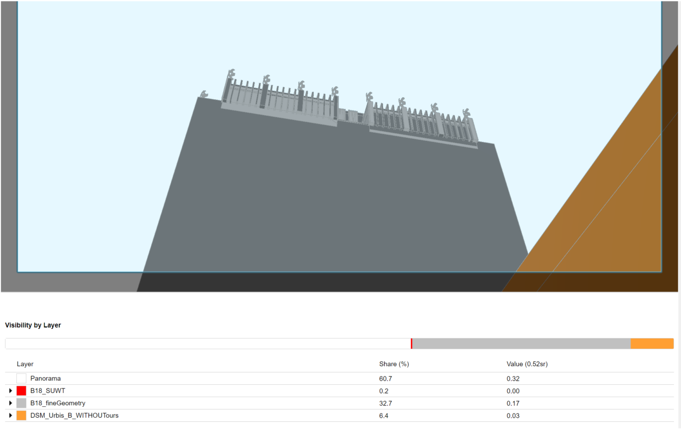681x429 pixels.
Task: Expand the B18_SUWT layer entry
Action: pyautogui.click(x=10, y=390)
